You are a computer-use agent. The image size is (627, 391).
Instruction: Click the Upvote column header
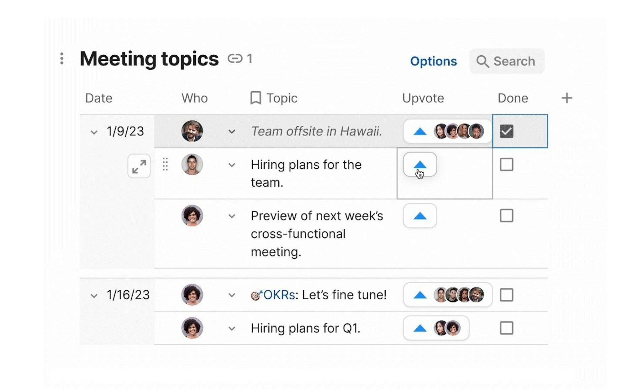[423, 98]
